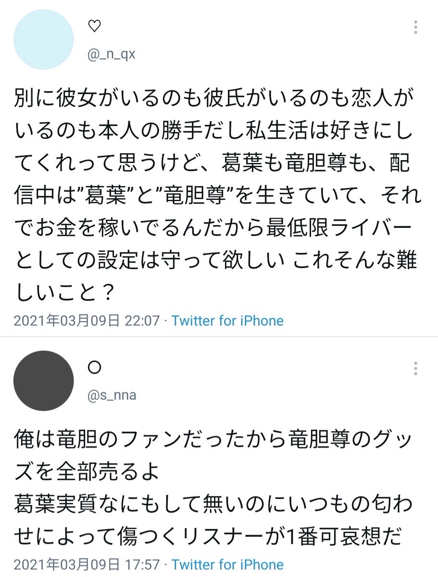This screenshot has height=577, width=438.
Task: Open the light blue profile avatar of @_n_qx
Action: (x=43, y=40)
